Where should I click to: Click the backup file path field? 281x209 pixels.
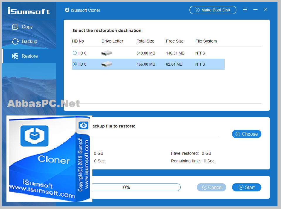tap(155, 134)
